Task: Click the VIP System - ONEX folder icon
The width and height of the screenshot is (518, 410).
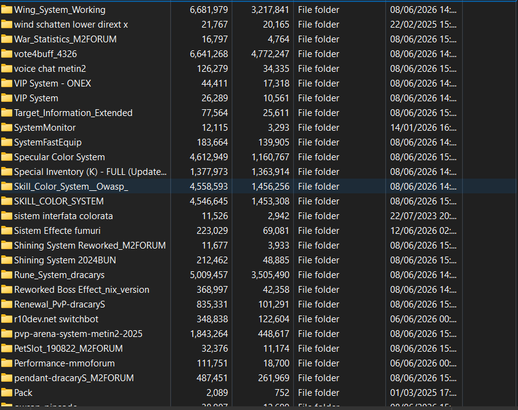Action: click(x=7, y=83)
